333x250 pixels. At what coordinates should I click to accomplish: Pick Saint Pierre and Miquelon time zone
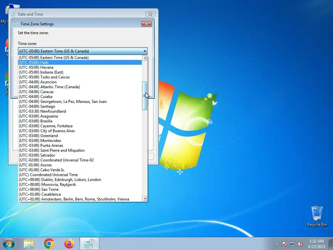tap(80, 150)
